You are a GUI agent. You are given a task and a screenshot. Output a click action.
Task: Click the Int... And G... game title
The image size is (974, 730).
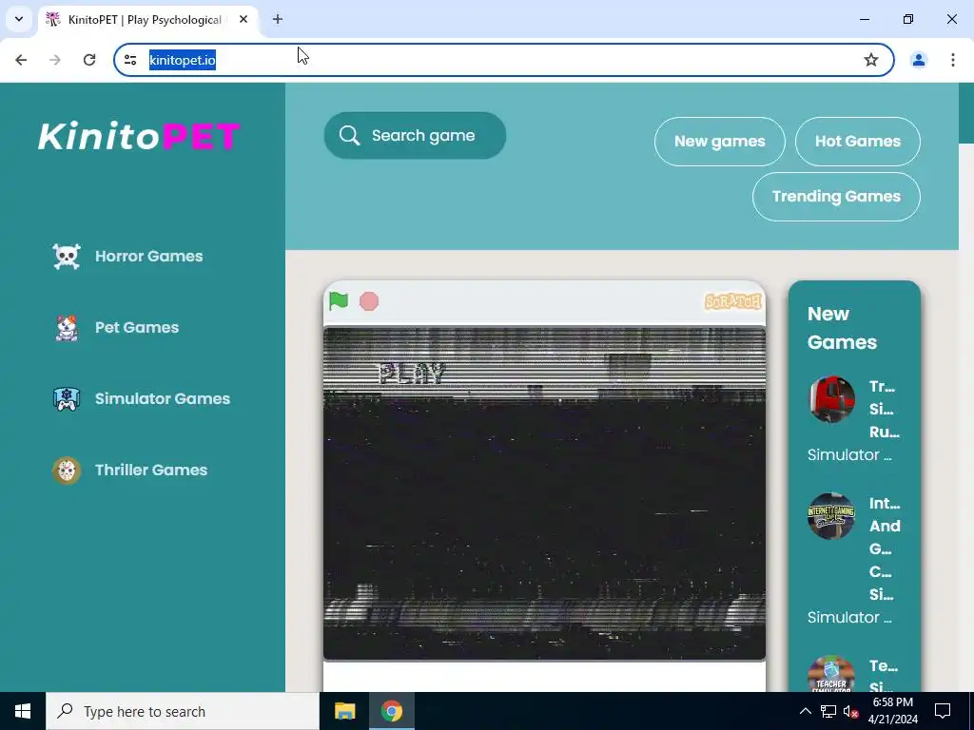click(885, 548)
